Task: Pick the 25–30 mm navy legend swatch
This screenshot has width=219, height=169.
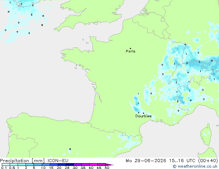Action: (70, 165)
